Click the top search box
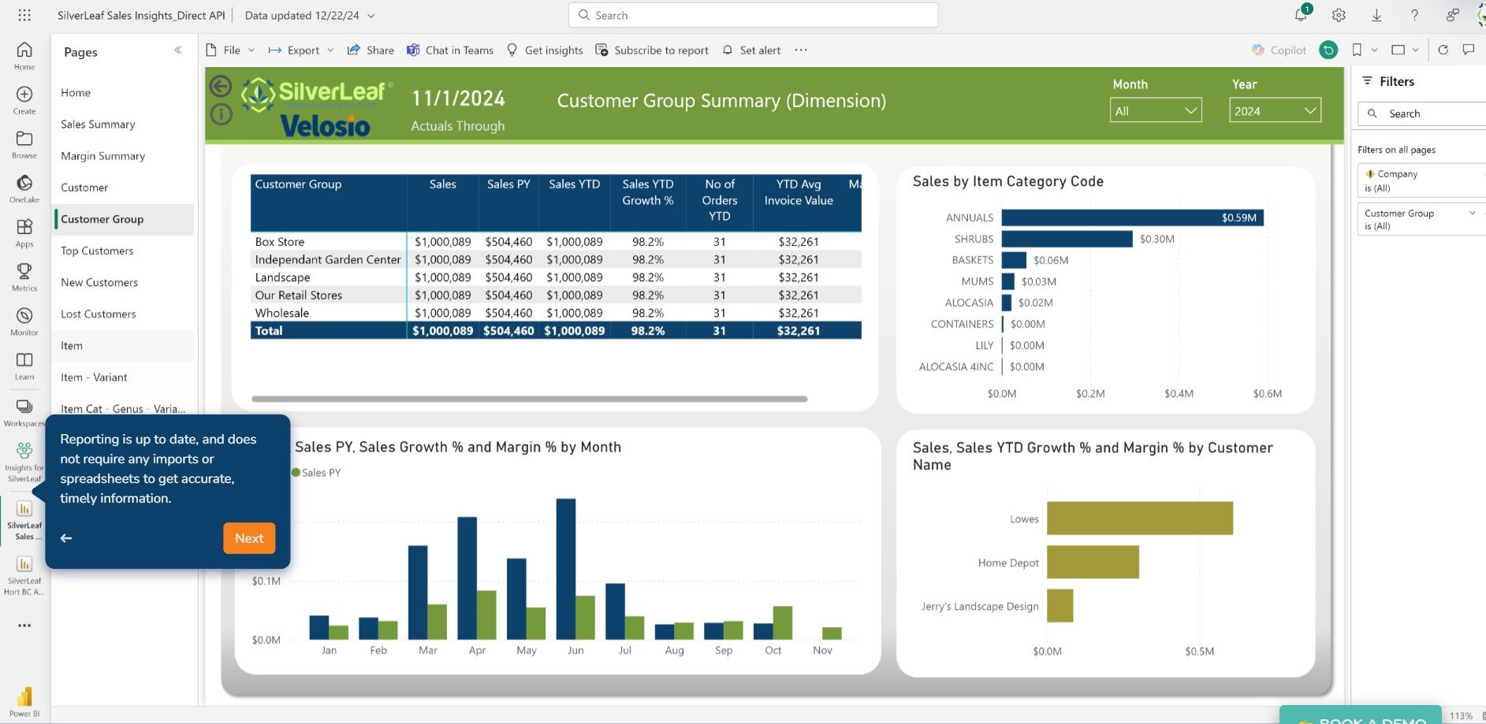The image size is (1486, 724). 753,15
